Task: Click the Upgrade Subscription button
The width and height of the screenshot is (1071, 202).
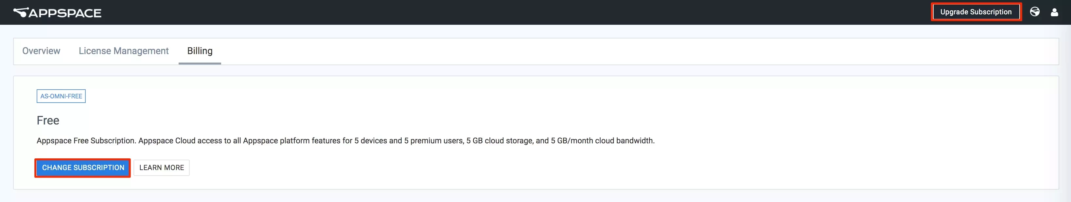Action: (x=976, y=12)
